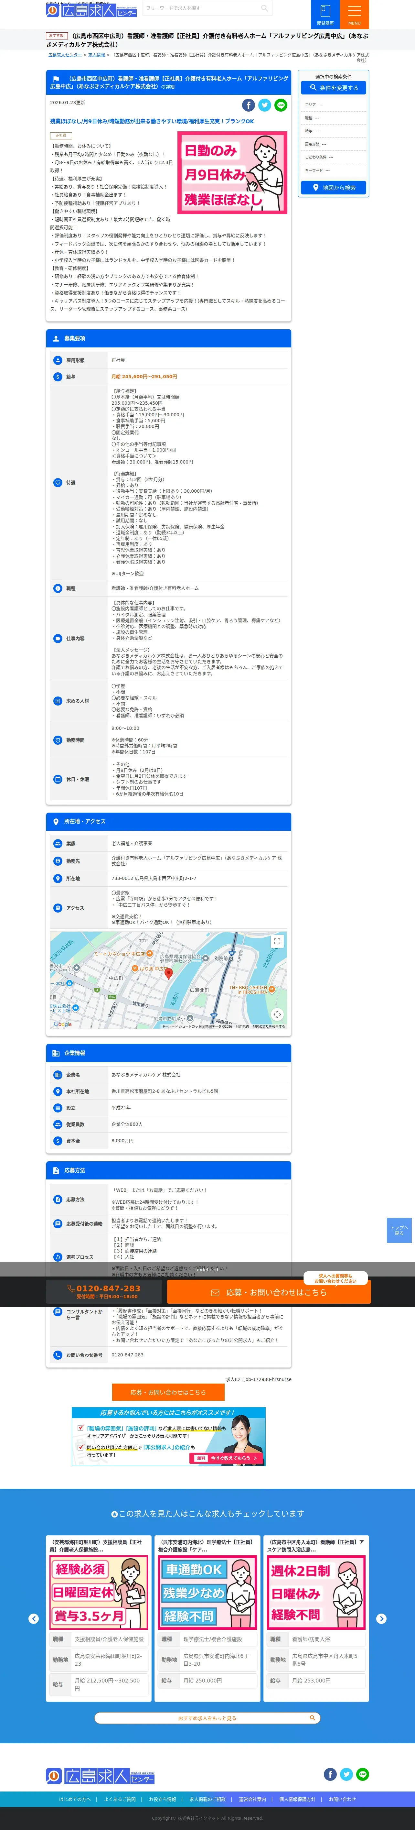Share on LINE under the job title
This screenshot has height=1830, width=415.
click(x=281, y=105)
